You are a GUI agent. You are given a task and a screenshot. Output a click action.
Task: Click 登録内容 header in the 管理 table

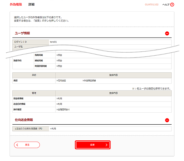click(x=113, y=93)
